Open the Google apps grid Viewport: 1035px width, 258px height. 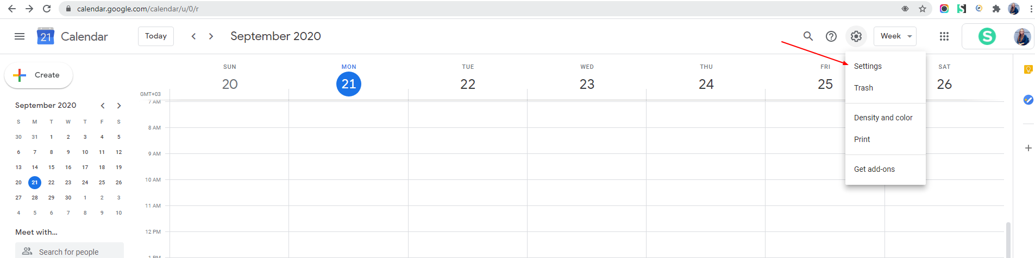pos(944,36)
